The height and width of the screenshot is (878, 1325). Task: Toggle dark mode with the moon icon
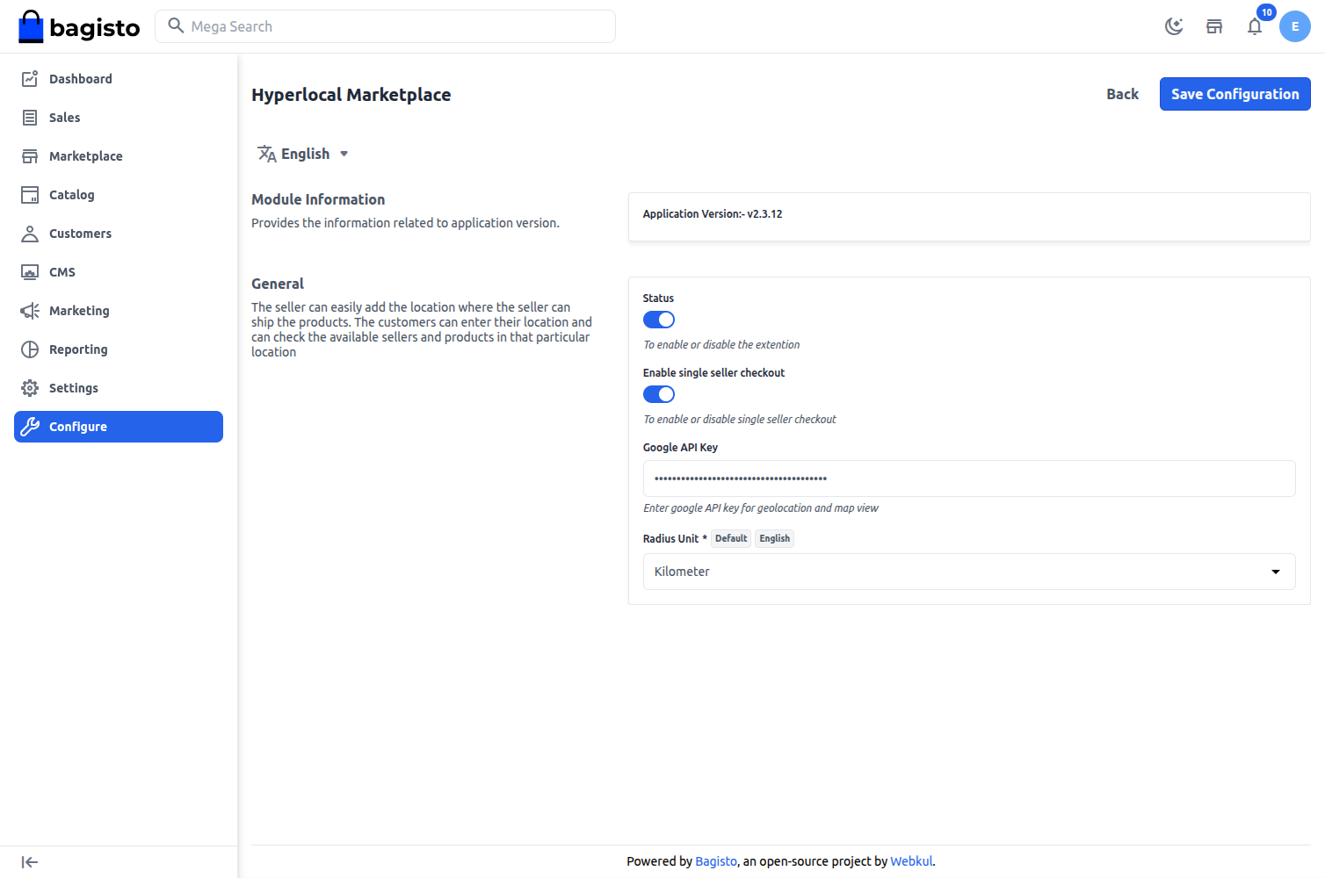(x=1174, y=26)
